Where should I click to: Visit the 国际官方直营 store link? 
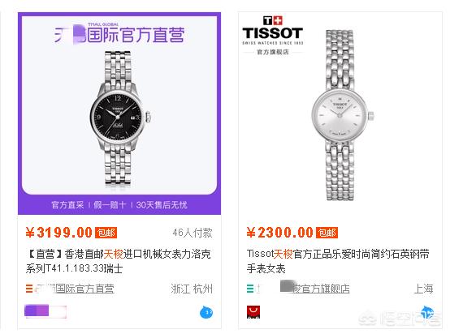point(75,289)
